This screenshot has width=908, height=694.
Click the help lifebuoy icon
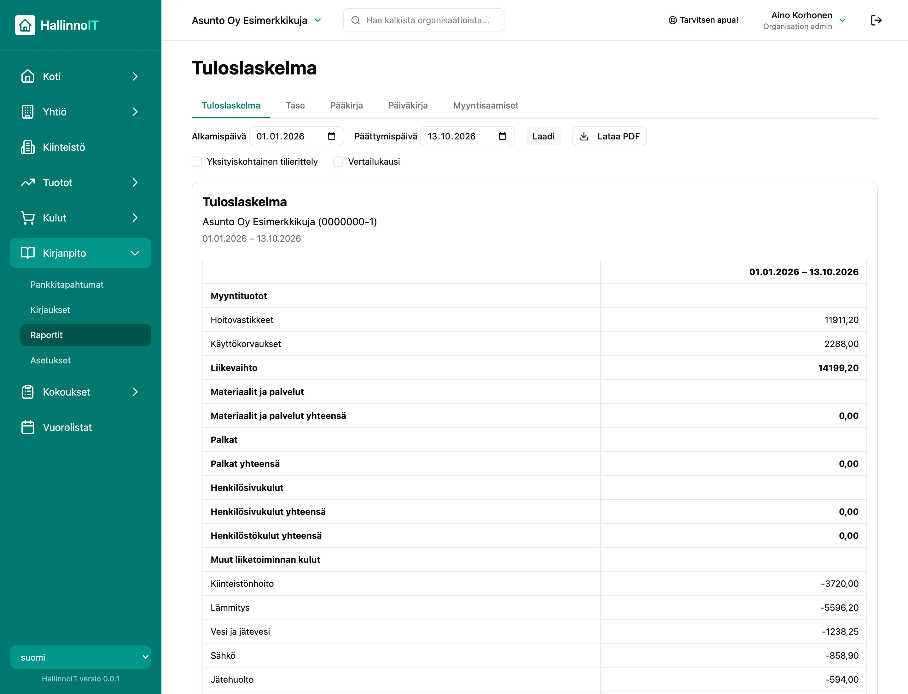coord(672,20)
